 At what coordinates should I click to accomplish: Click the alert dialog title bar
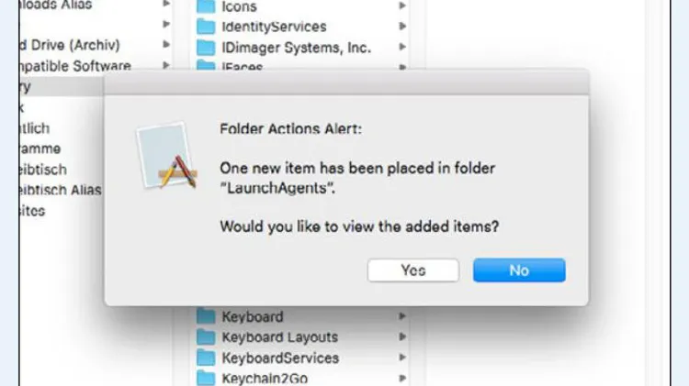coord(346,84)
